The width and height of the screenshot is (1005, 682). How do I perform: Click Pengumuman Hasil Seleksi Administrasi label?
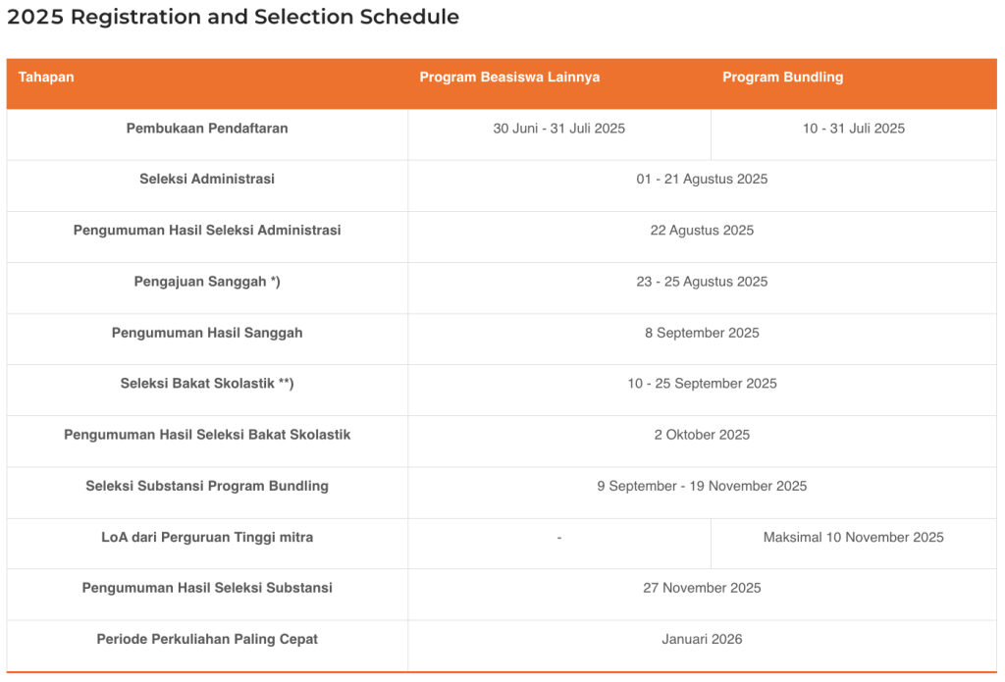pyautogui.click(x=207, y=230)
